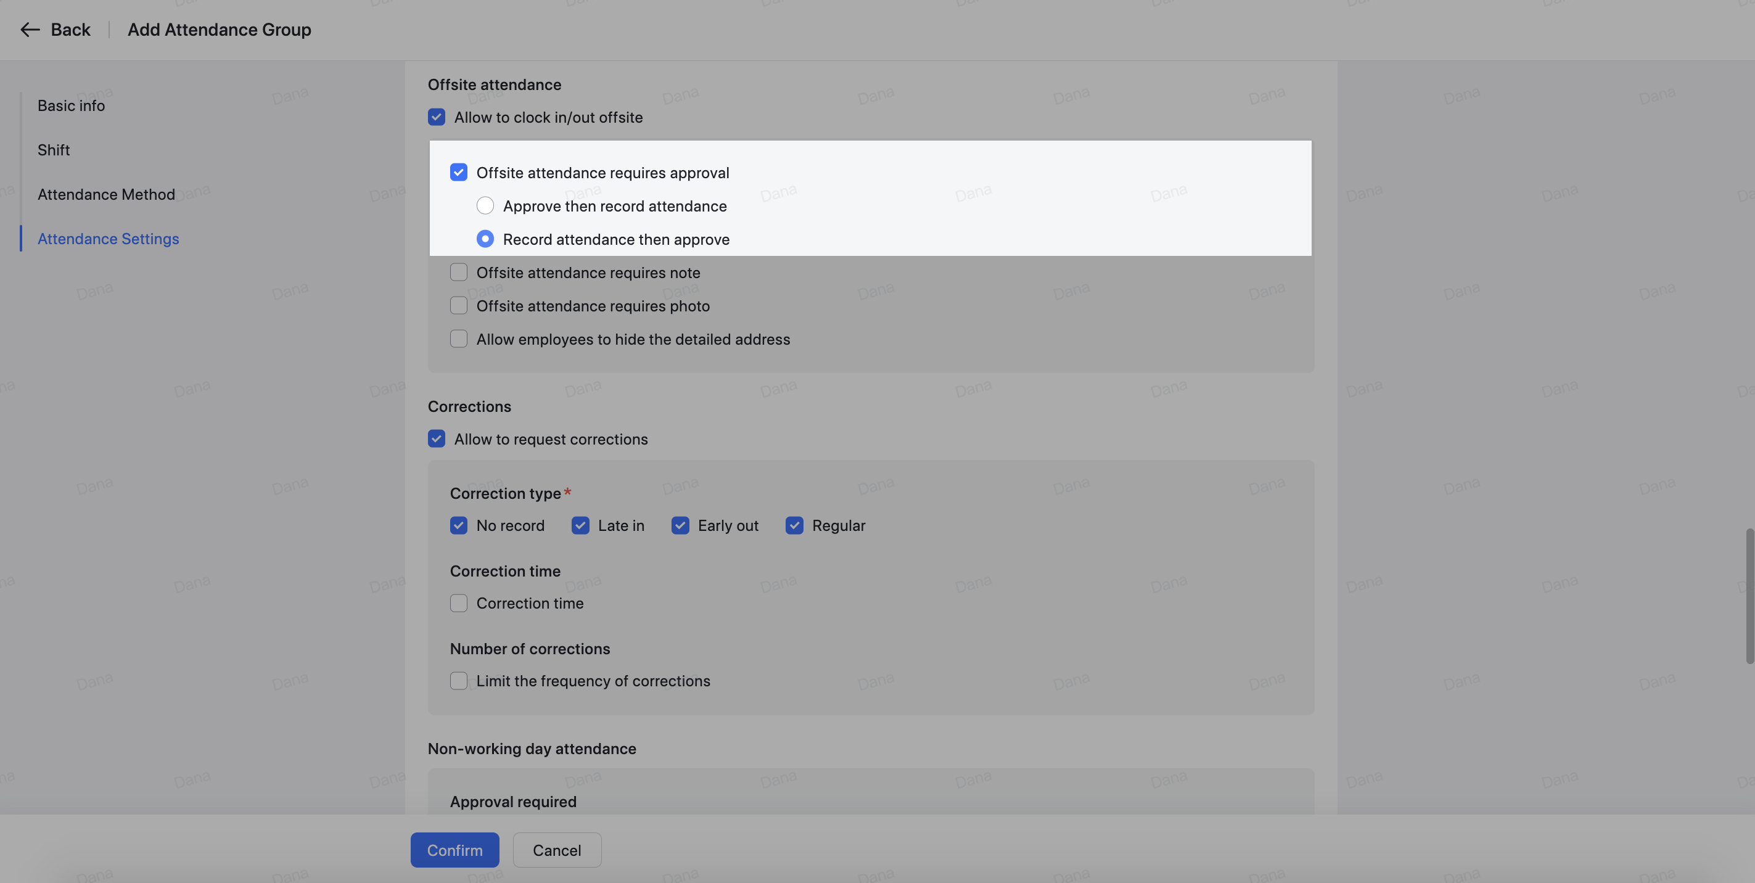Enable Offsite attendance requires photo
This screenshot has width=1755, height=883.
tap(458, 306)
